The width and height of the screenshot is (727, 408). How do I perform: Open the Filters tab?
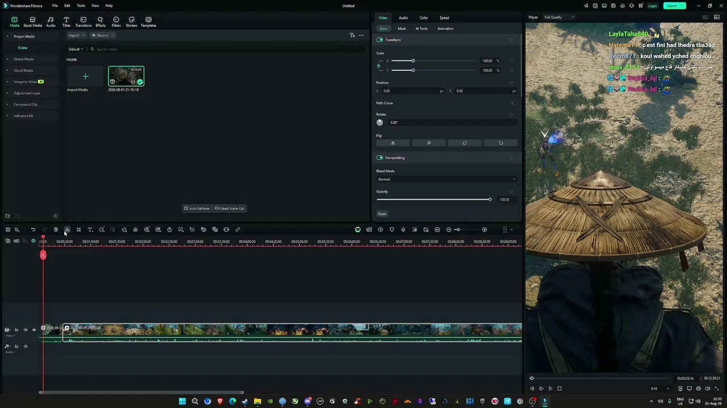(x=116, y=22)
